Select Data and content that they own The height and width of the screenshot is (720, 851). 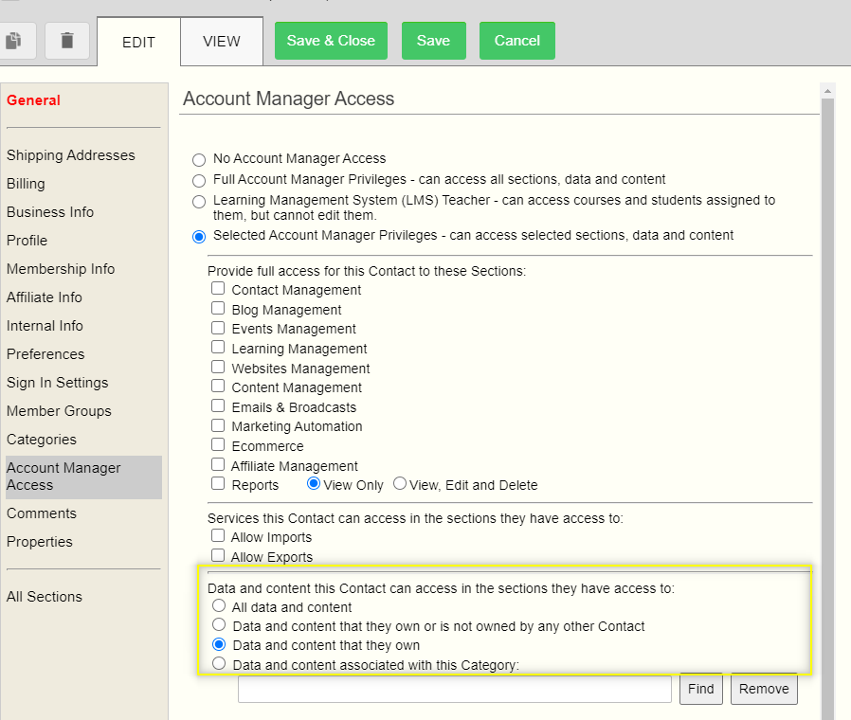(219, 644)
